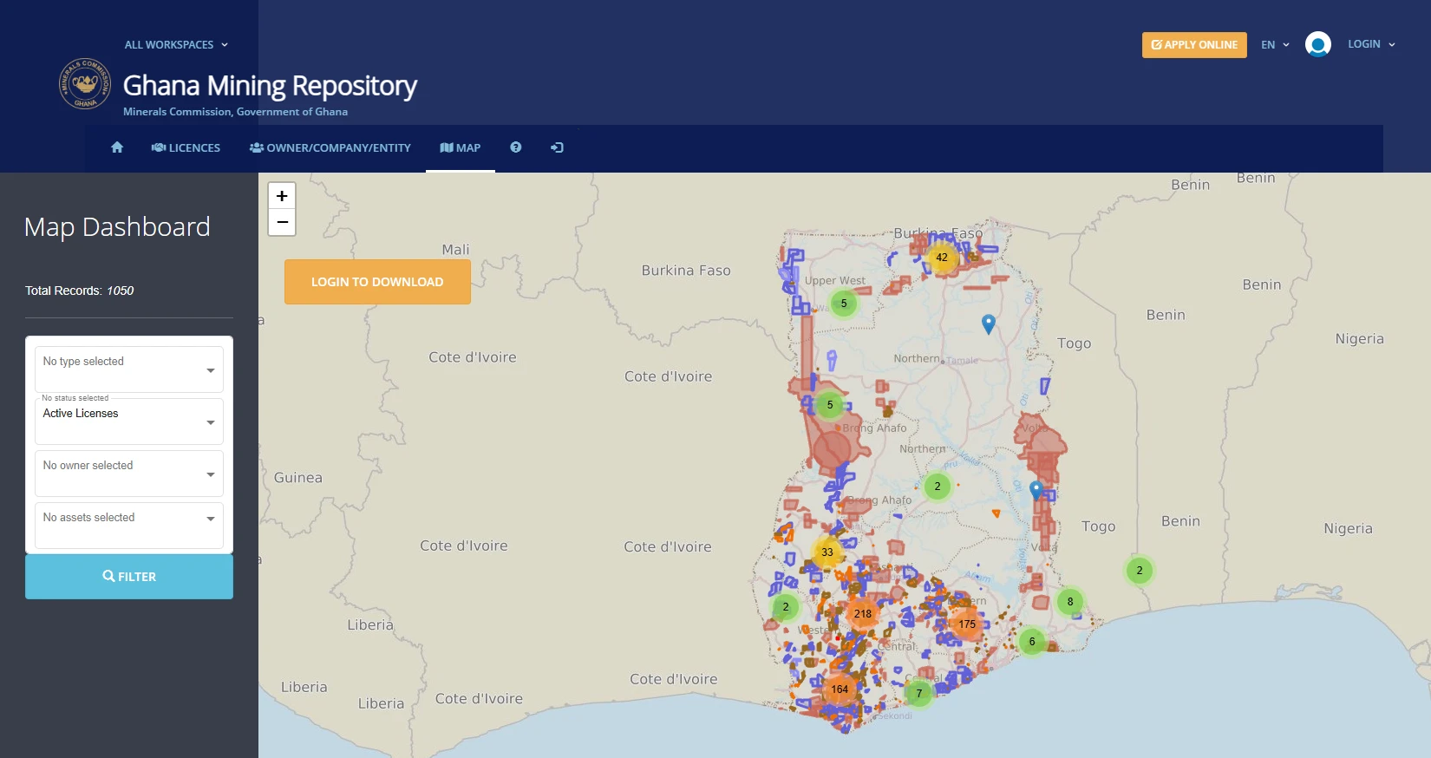Viewport: 1431px width, 758px height.
Task: Expand the cluster marker showing 33
Action: (827, 552)
